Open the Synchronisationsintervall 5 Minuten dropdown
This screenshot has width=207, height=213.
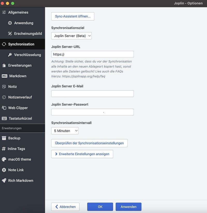click(65, 131)
